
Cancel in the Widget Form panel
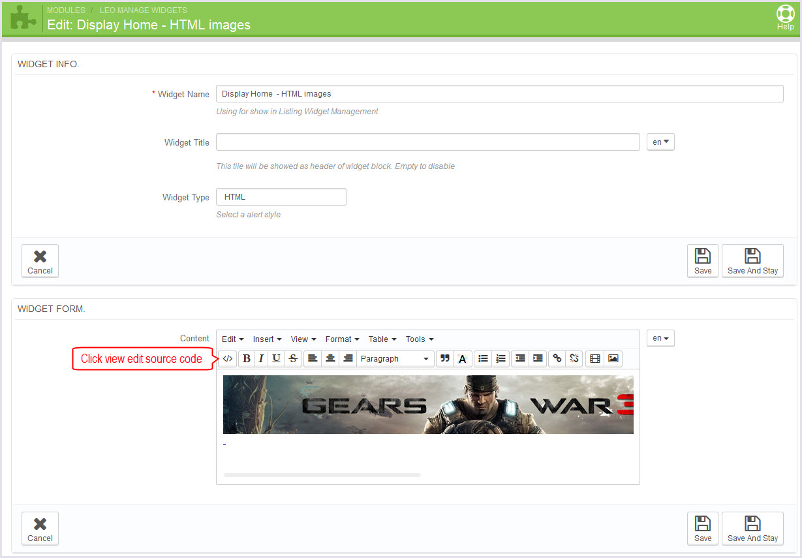[x=40, y=529]
